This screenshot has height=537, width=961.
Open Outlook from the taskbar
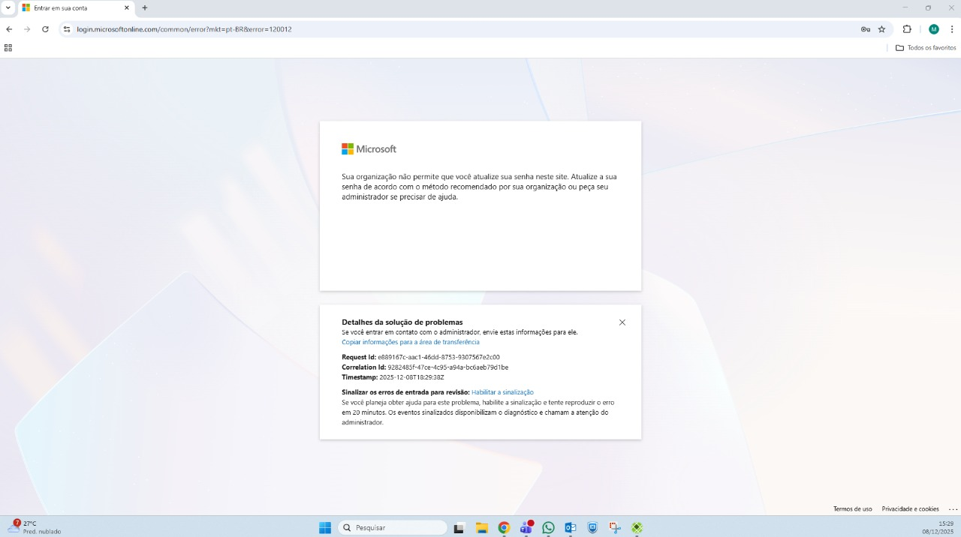571,528
